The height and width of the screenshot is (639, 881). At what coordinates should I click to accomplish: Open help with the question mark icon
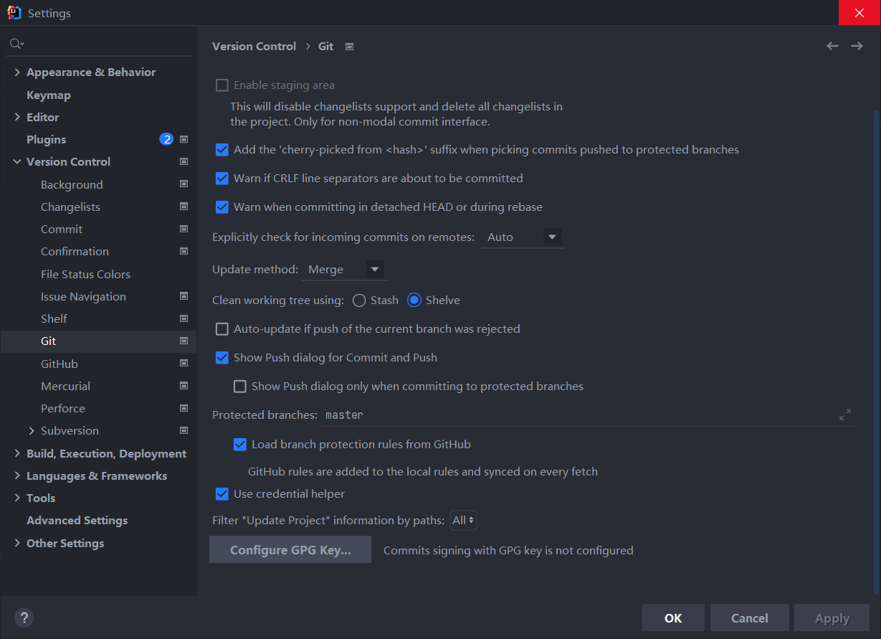pos(24,617)
